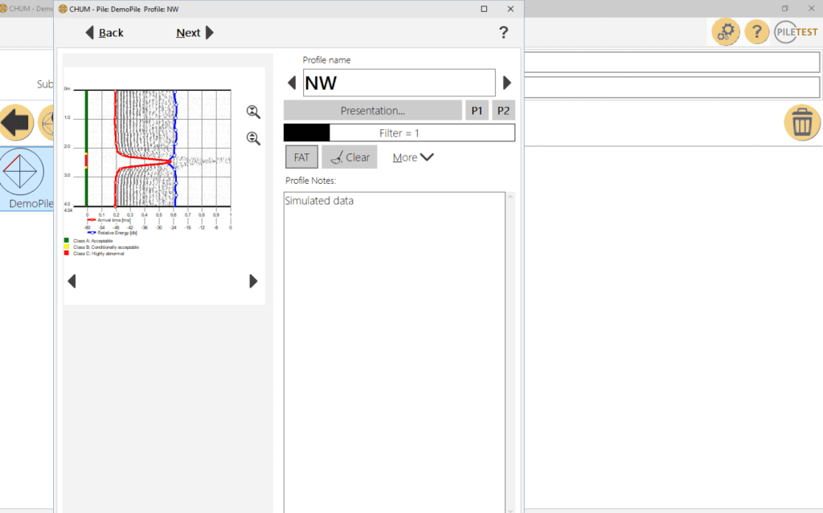Click the PileTest logo icon
The height and width of the screenshot is (513, 823).
(796, 32)
